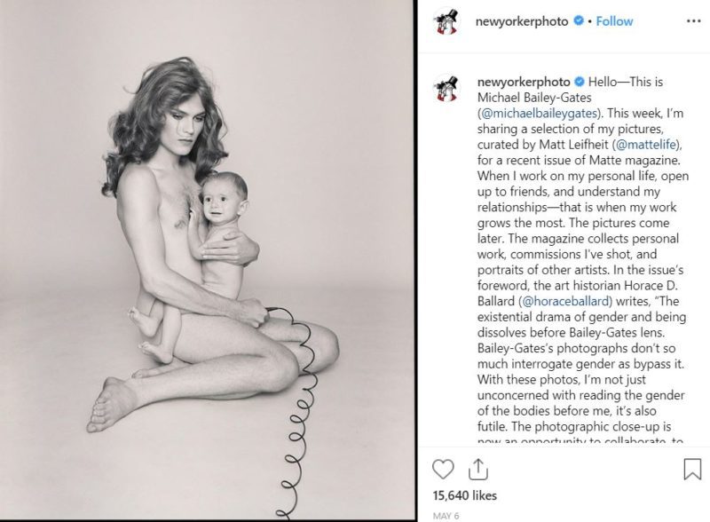Click the verified badge in the post header

pos(579,21)
